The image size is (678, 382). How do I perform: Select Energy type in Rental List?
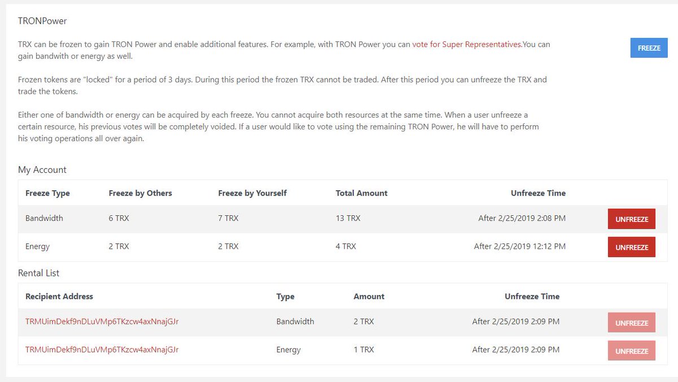(289, 350)
